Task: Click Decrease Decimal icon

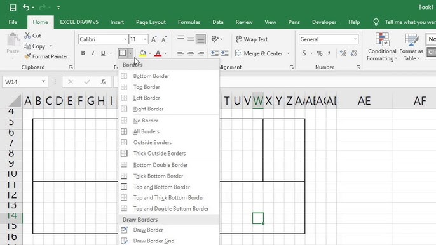Action: click(x=353, y=53)
